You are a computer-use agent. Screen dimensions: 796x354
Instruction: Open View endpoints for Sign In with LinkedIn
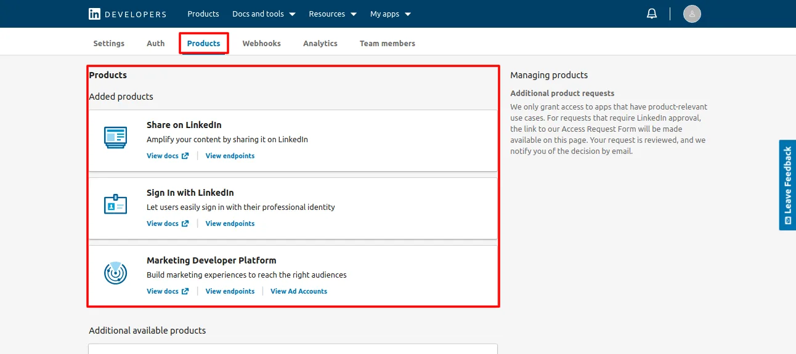click(x=230, y=223)
